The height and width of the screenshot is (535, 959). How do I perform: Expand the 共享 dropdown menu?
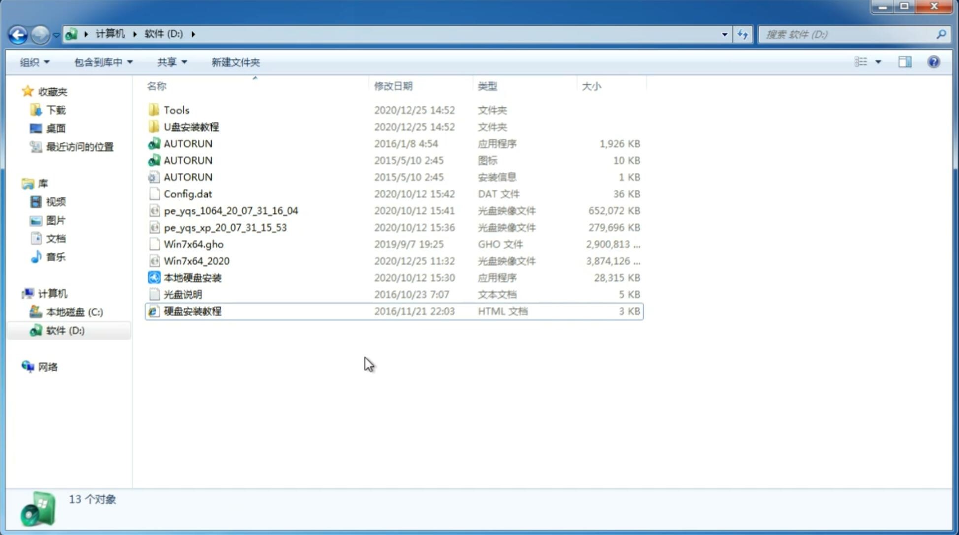170,62
